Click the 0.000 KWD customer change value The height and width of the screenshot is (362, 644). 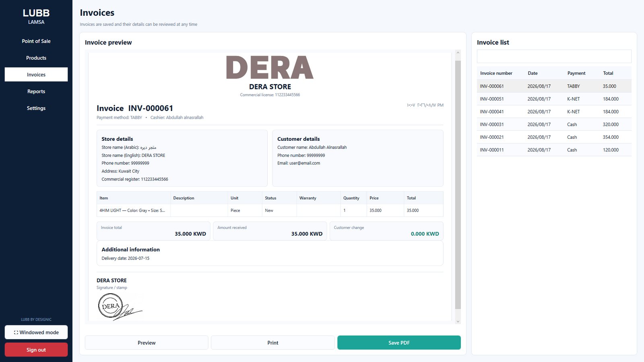425,234
